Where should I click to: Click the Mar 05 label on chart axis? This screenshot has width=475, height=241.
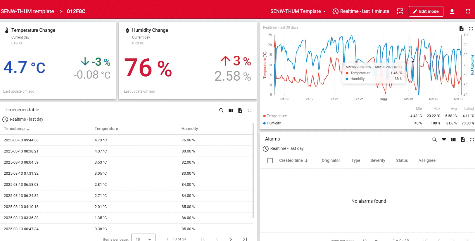[409, 99]
